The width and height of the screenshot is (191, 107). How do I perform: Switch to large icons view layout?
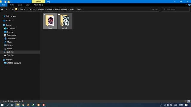(x=189, y=101)
